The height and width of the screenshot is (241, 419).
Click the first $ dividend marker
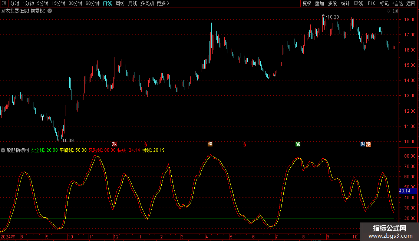pos(146,145)
